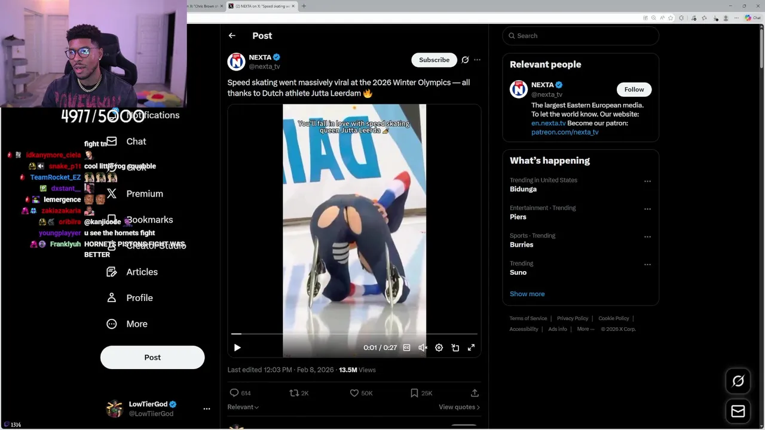
Task: Enter fullscreen video mode
Action: click(471, 348)
